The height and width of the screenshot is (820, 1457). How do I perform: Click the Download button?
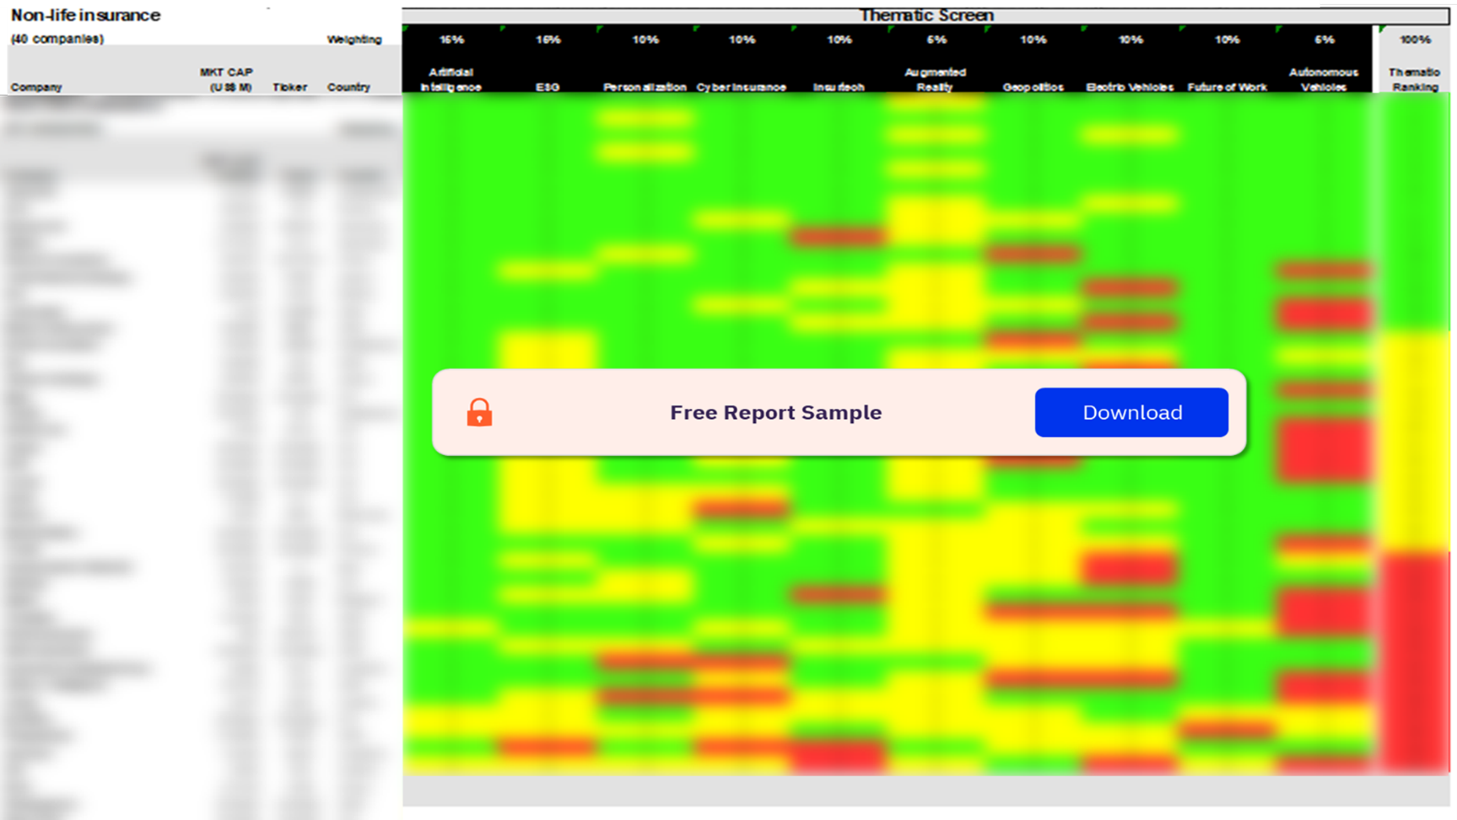coord(1131,412)
